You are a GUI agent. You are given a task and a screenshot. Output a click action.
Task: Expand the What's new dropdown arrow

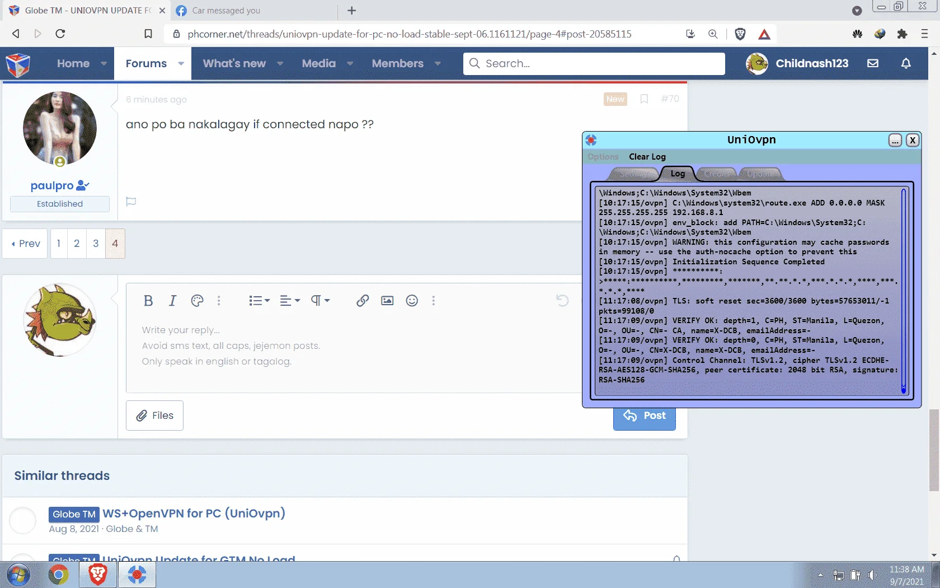[x=280, y=63]
